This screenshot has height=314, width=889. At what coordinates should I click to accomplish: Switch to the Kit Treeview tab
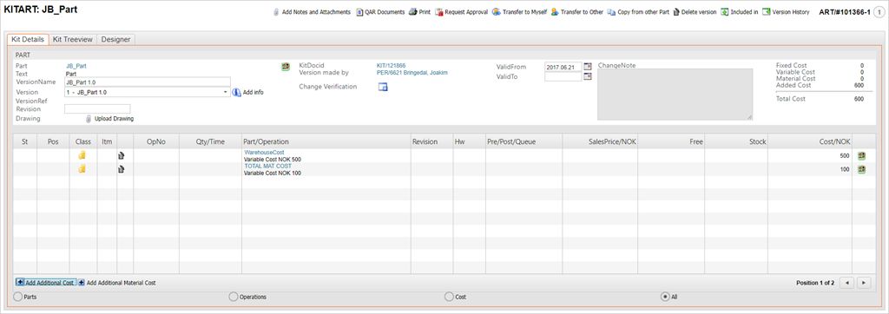[73, 40]
